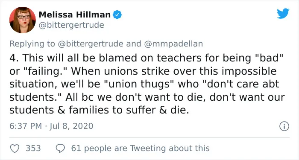Click the reply speech bubble icon
The height and width of the screenshot is (160, 299).
(x=61, y=148)
